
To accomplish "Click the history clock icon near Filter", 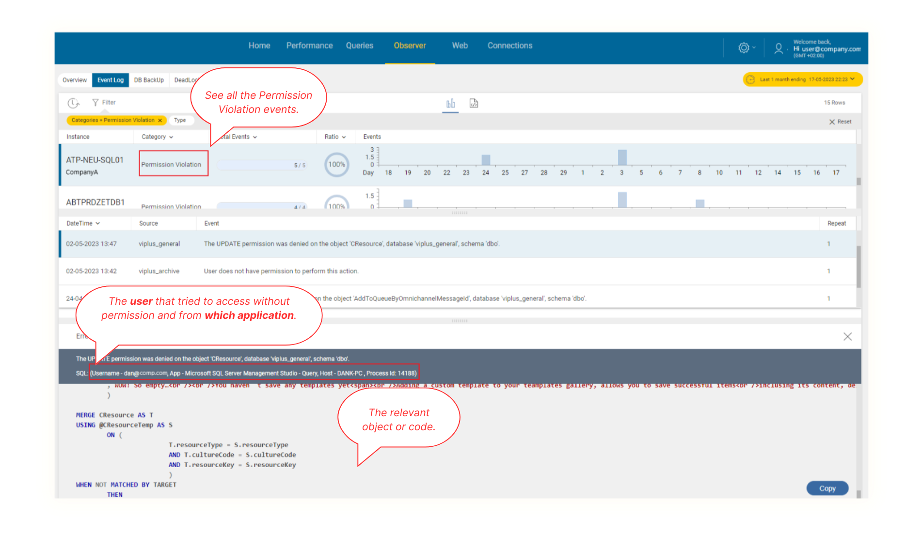I will (73, 103).
